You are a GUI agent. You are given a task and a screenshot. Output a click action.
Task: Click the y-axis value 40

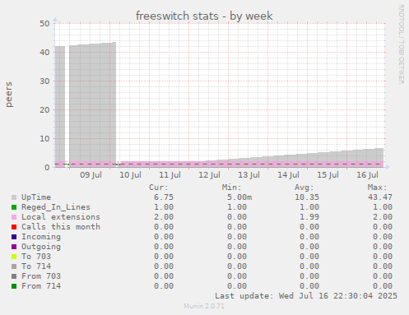click(x=44, y=53)
